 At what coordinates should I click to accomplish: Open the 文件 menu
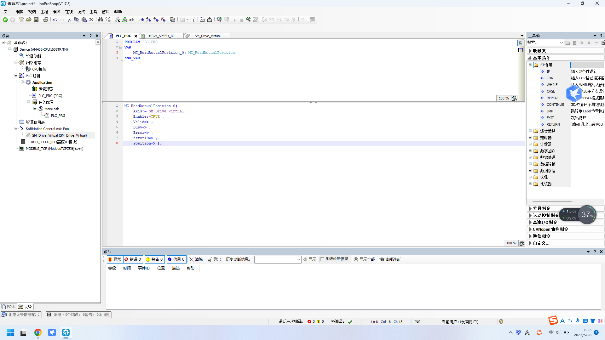pos(7,12)
